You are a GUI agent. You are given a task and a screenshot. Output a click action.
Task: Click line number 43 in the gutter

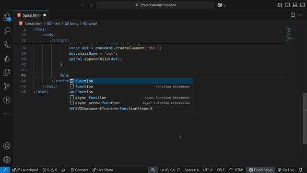tap(24, 75)
